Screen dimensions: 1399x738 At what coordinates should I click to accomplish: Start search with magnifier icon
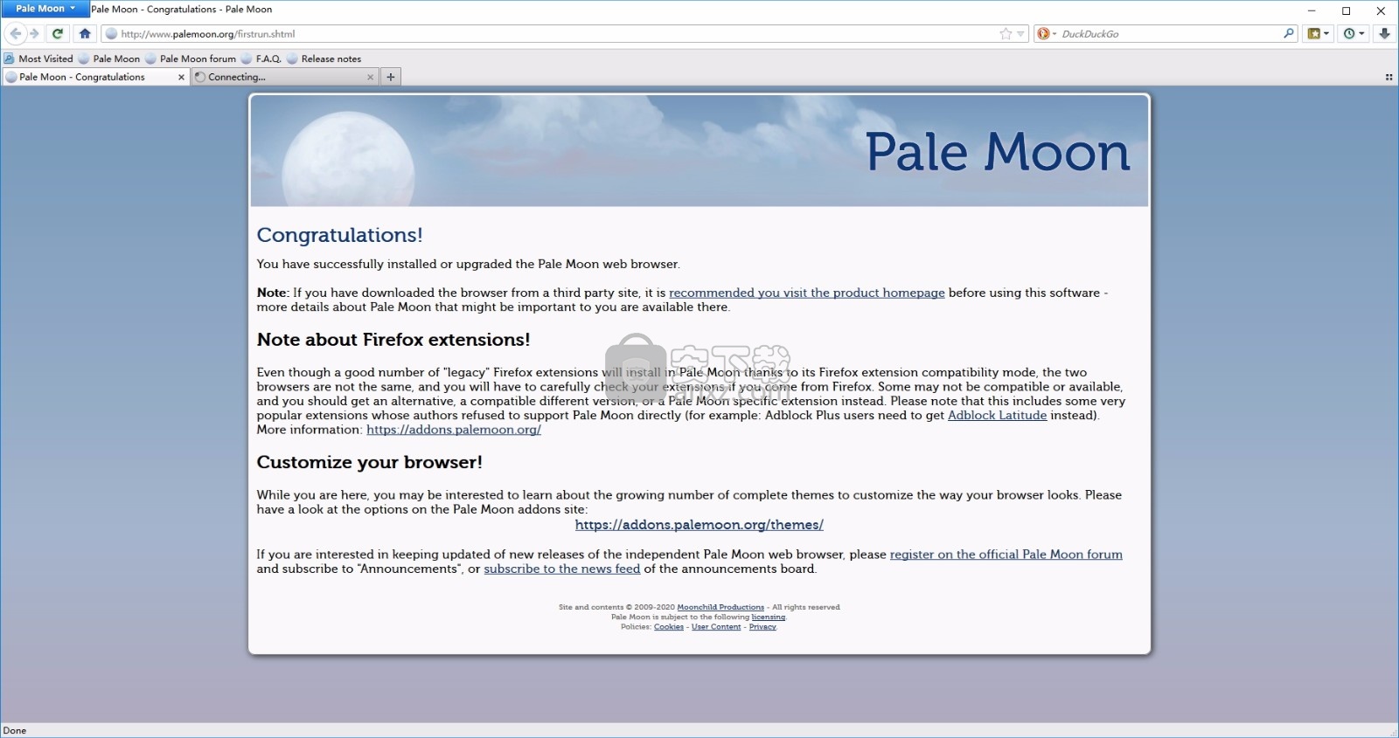(1288, 34)
